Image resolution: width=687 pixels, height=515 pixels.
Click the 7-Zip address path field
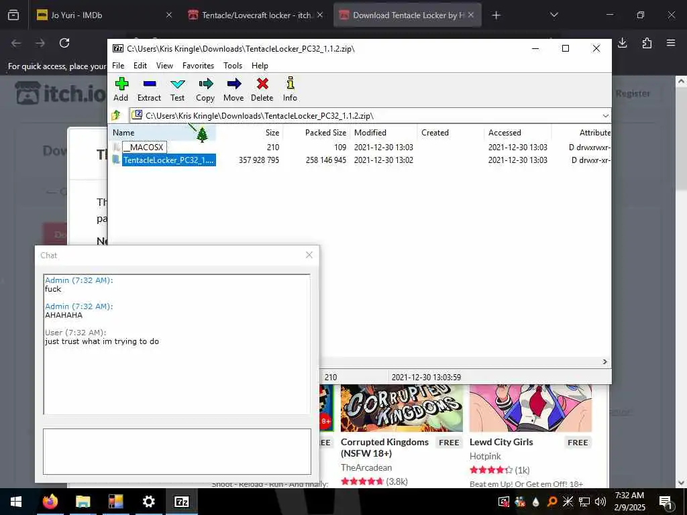click(x=366, y=116)
